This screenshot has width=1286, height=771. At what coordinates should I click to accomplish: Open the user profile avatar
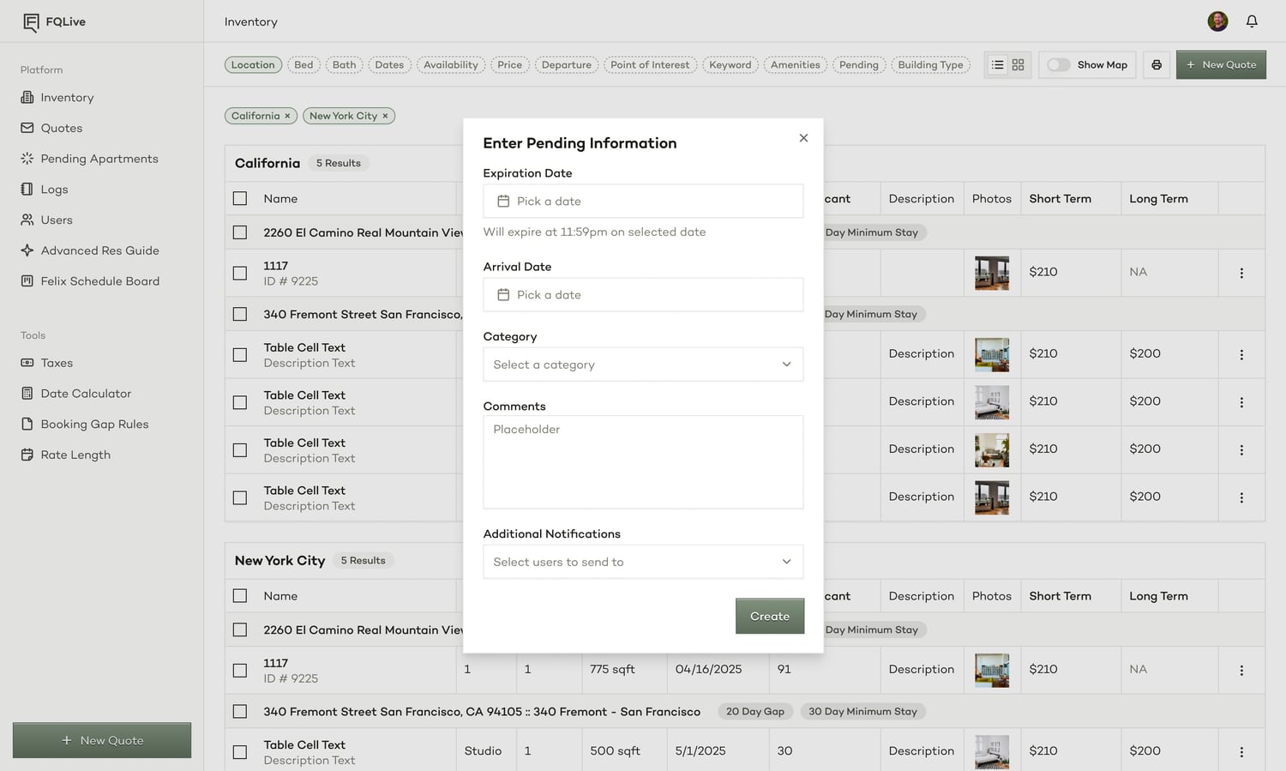click(x=1217, y=21)
